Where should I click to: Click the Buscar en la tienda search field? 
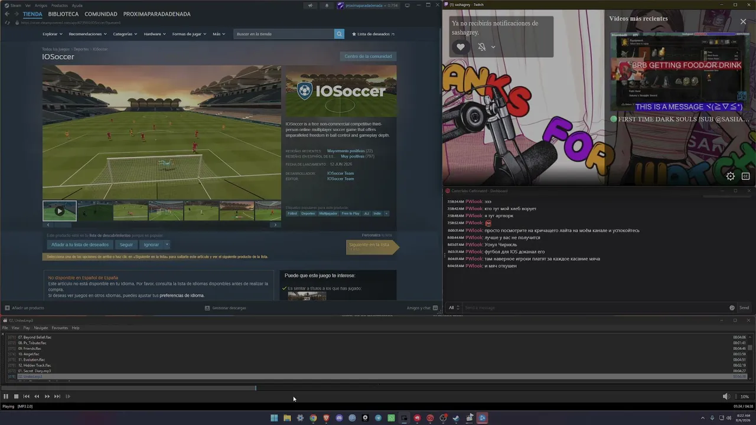284,34
